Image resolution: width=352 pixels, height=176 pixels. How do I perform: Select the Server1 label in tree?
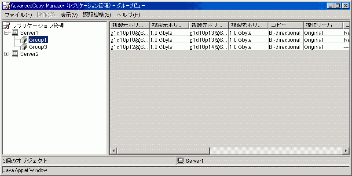(29, 33)
